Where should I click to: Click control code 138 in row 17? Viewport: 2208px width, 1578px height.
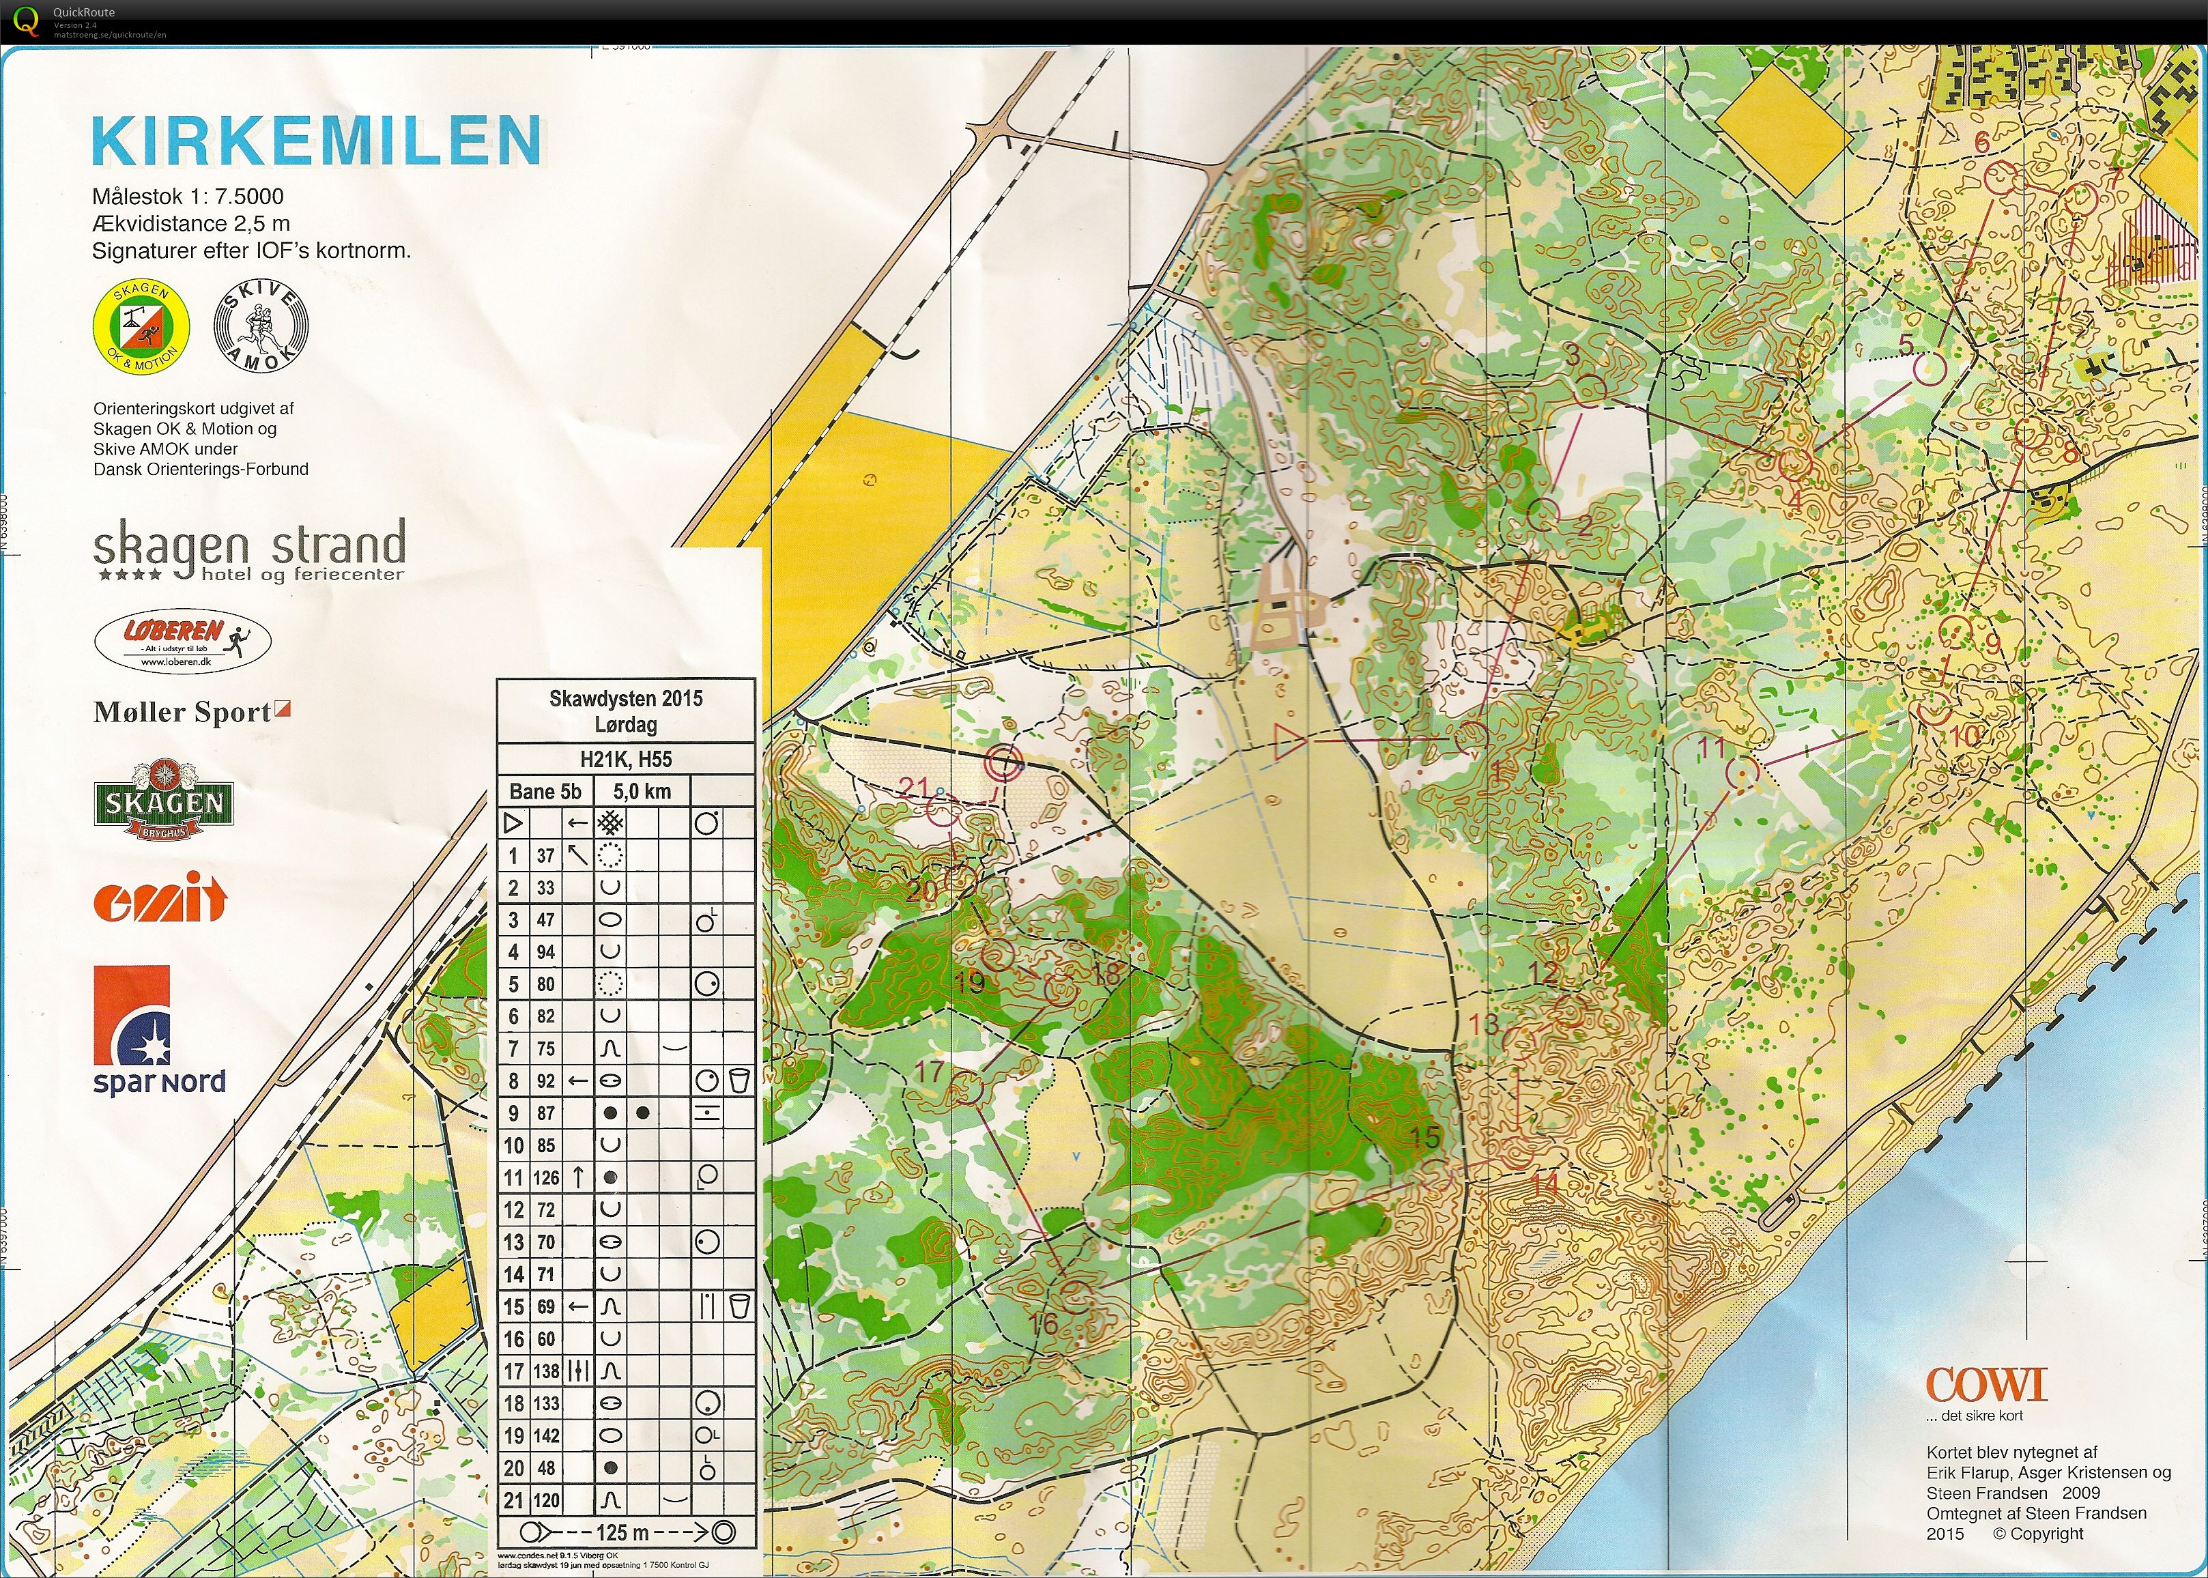546,1371
